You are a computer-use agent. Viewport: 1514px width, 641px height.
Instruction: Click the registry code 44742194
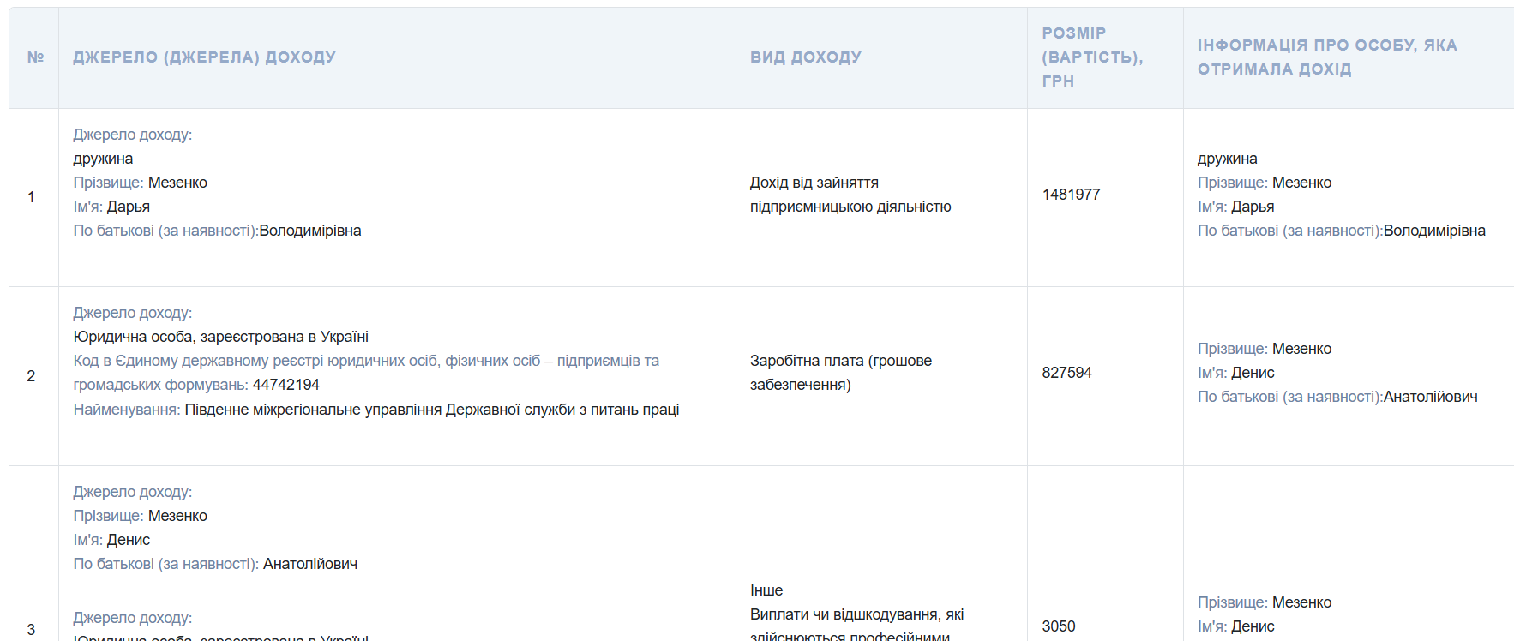pyautogui.click(x=285, y=385)
